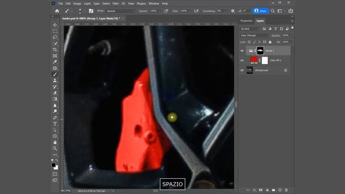Hide the Group 1 layer

pos(242,51)
